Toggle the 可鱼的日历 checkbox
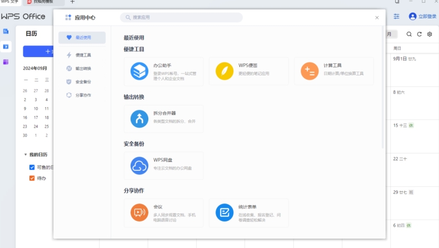This screenshot has height=248, width=439. pos(32,167)
